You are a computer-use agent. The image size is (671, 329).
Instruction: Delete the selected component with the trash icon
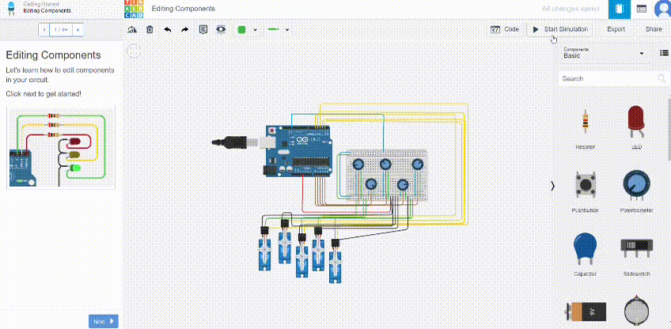click(150, 29)
